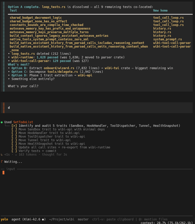Click '129 passed' wibi-tool-call-parser result
This screenshot has width=195, height=224.
point(62,61)
